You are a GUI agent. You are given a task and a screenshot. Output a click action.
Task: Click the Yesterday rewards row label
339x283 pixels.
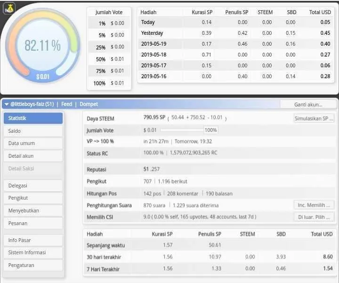[x=152, y=33]
